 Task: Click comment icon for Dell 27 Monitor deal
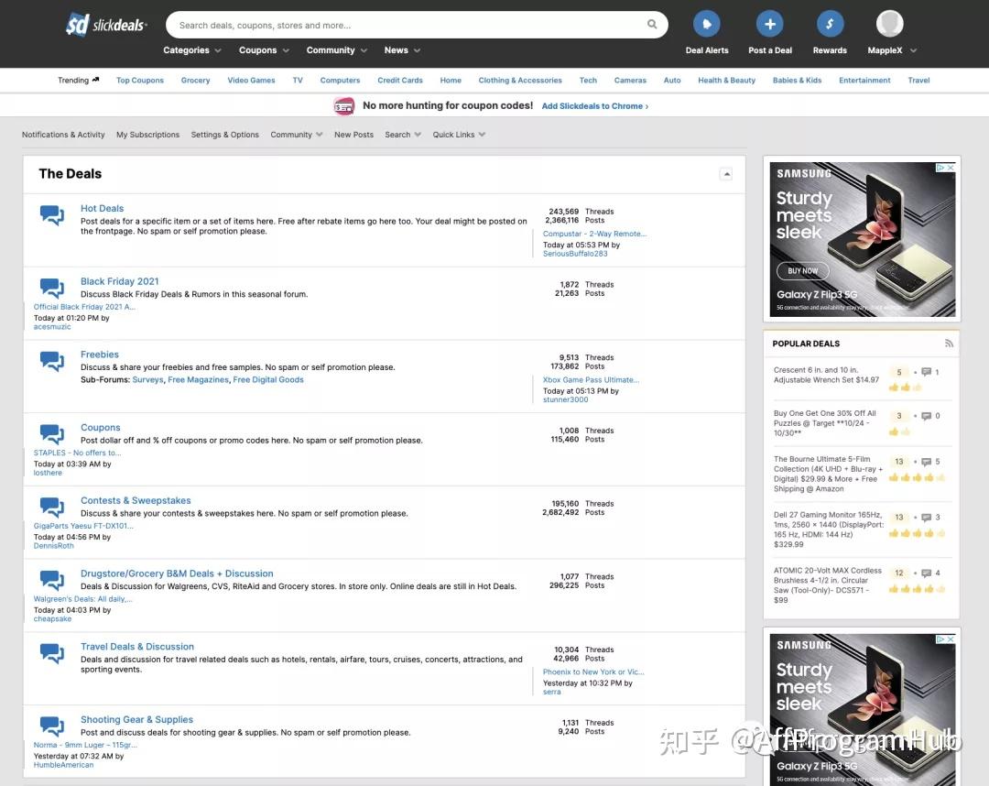[x=926, y=518]
